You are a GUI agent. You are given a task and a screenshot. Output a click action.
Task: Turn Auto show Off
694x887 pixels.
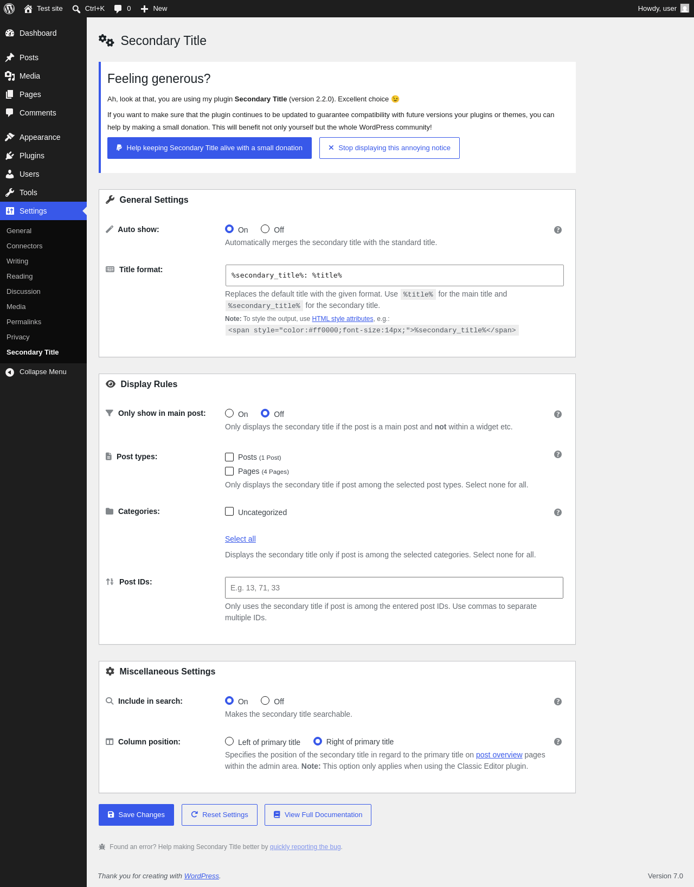(265, 229)
